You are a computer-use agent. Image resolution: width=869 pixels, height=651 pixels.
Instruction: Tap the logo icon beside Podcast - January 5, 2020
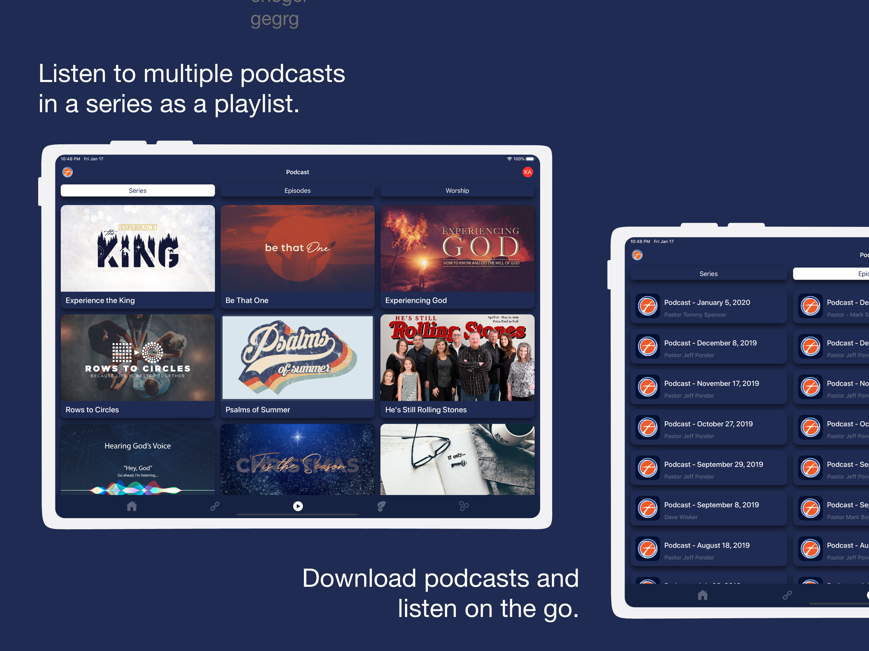647,306
